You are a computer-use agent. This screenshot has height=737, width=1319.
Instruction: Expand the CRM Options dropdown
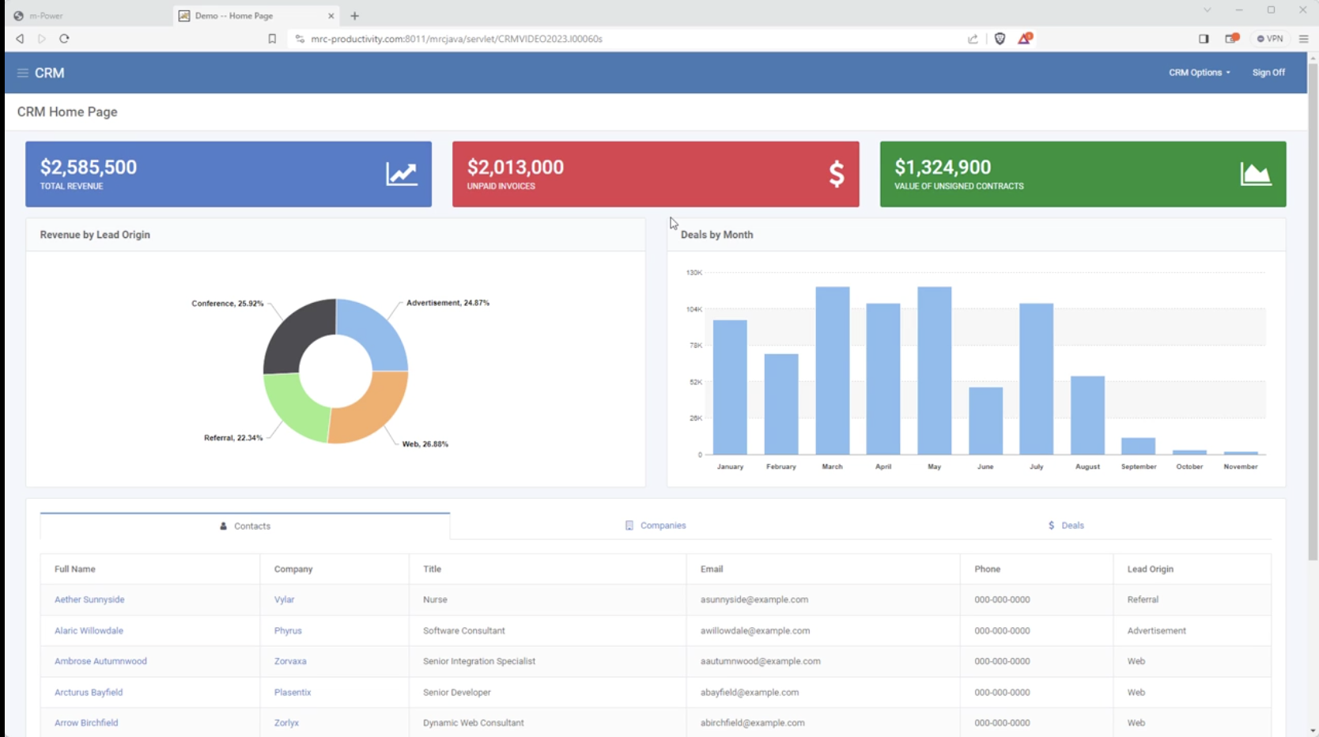pyautogui.click(x=1199, y=73)
